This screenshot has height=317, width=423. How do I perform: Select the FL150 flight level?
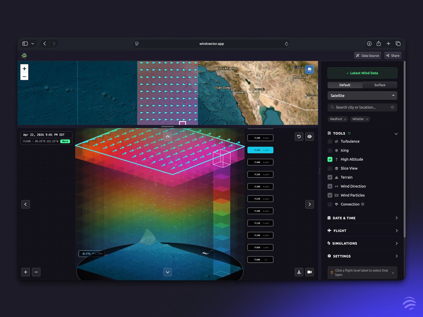point(260,223)
